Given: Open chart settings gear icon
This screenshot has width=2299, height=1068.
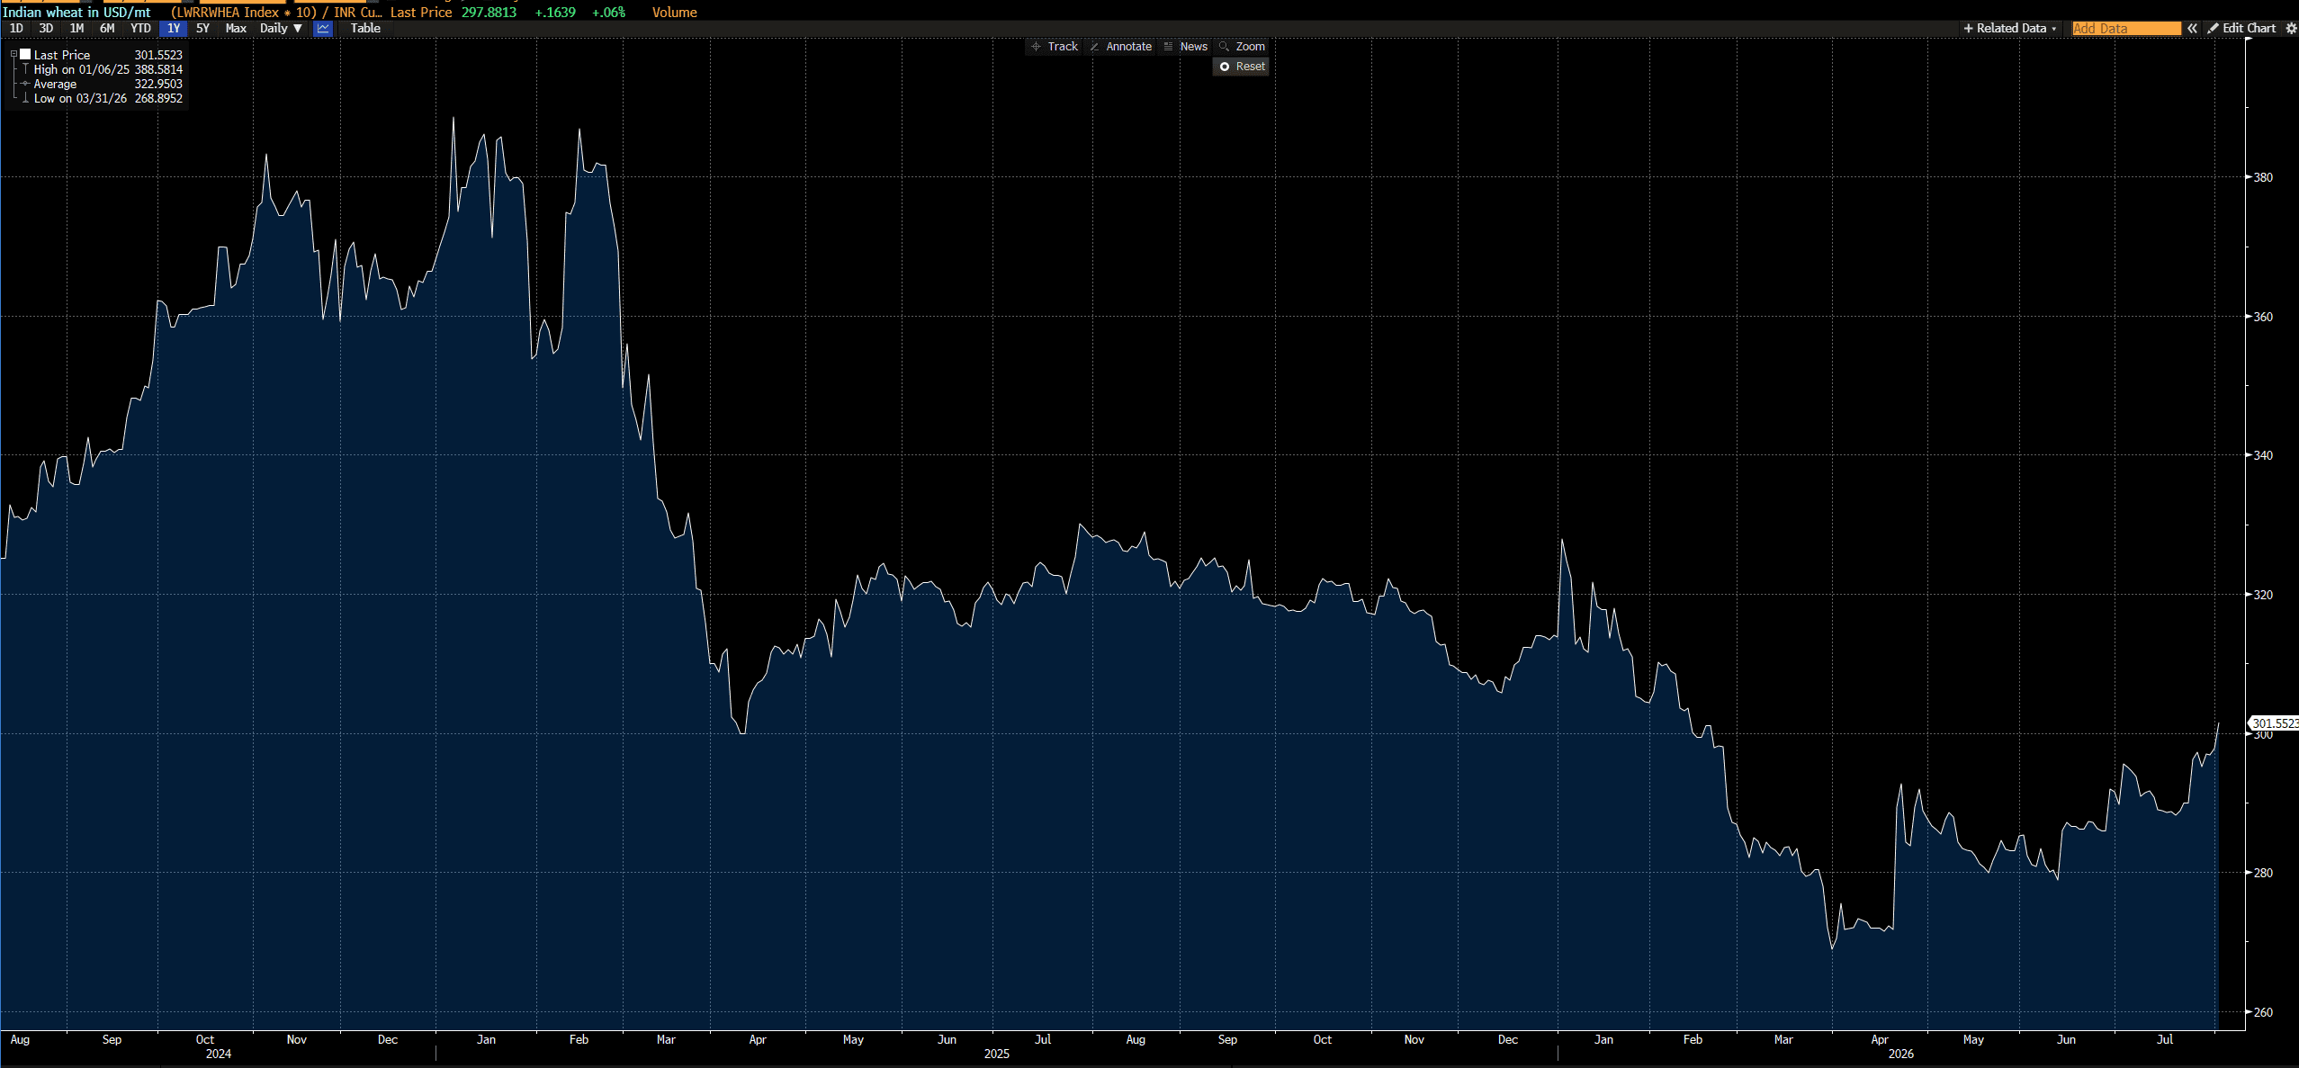Looking at the screenshot, I should [2291, 29].
